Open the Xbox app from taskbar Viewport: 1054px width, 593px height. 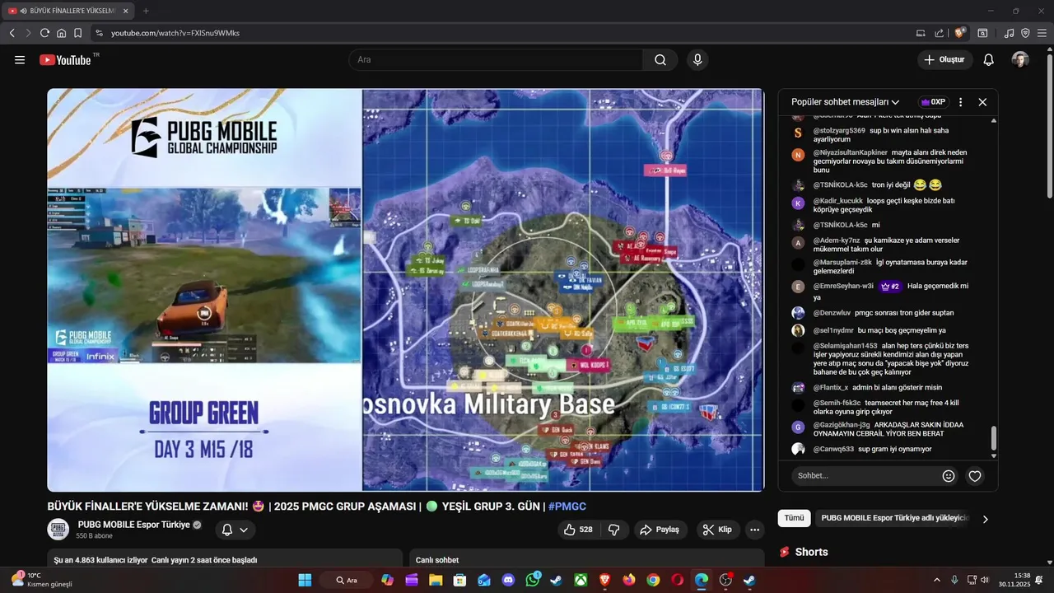coord(581,580)
